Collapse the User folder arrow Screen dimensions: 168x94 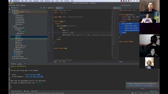[x=16, y=30]
